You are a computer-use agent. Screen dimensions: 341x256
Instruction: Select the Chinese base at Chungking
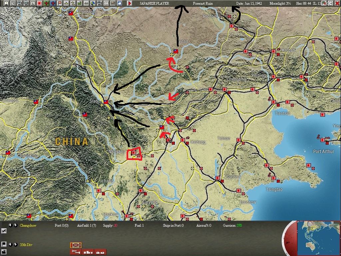point(8,153)
